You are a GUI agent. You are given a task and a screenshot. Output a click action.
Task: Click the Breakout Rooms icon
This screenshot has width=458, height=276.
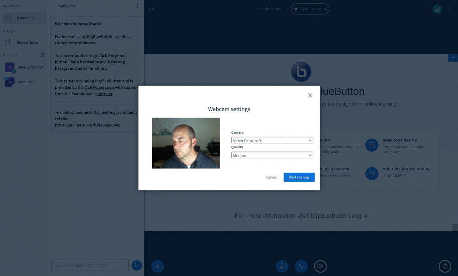coord(372,145)
